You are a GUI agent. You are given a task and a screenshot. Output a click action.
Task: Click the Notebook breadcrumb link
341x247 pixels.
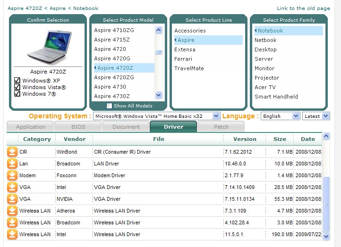click(85, 8)
